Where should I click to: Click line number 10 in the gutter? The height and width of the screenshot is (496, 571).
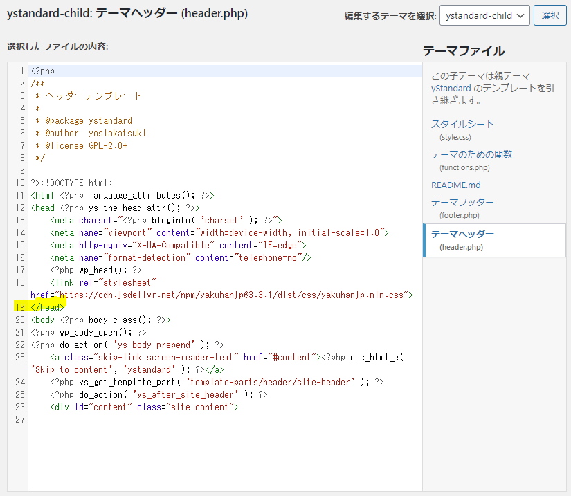(20, 183)
